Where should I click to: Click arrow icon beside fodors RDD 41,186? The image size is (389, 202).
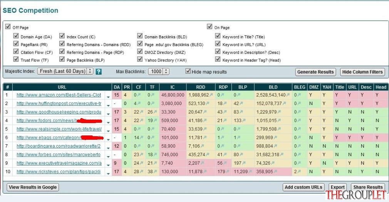pos(205,120)
